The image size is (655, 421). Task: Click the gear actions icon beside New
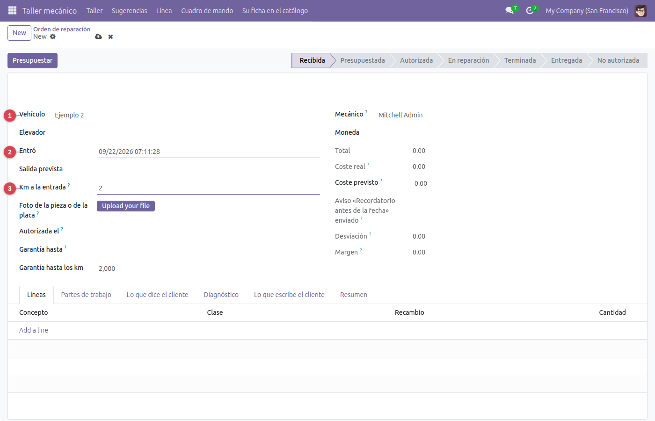pyautogui.click(x=53, y=36)
